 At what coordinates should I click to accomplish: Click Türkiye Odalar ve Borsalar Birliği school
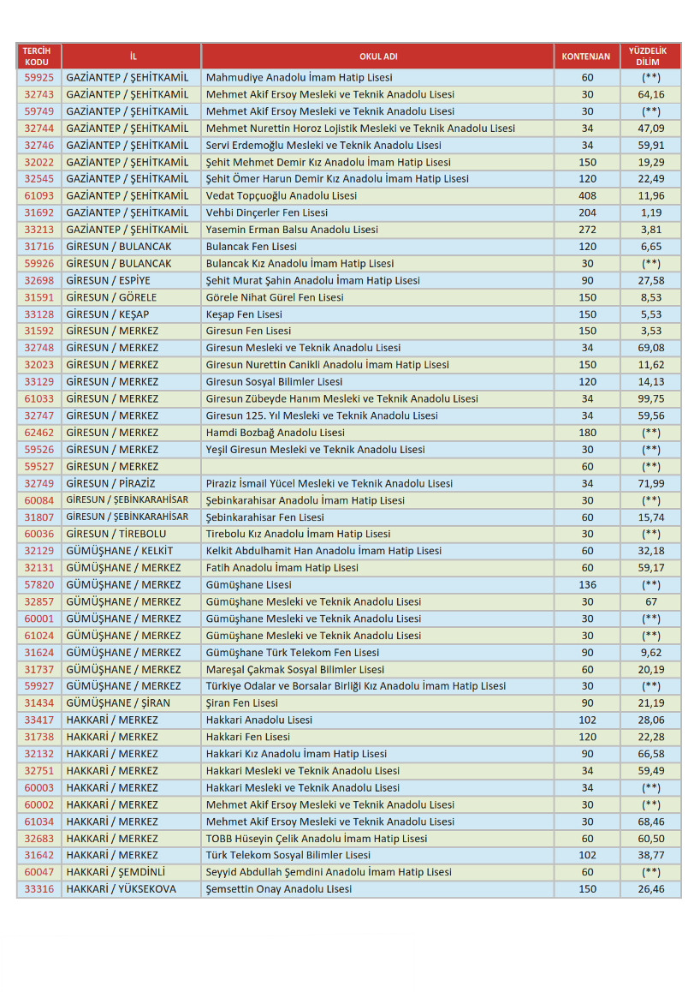tap(356, 686)
